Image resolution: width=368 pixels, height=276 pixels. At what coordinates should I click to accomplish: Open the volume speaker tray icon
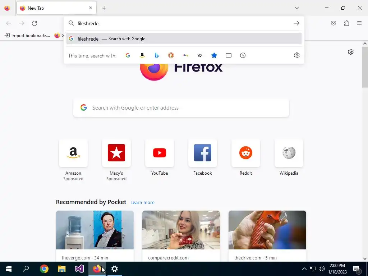click(322, 269)
